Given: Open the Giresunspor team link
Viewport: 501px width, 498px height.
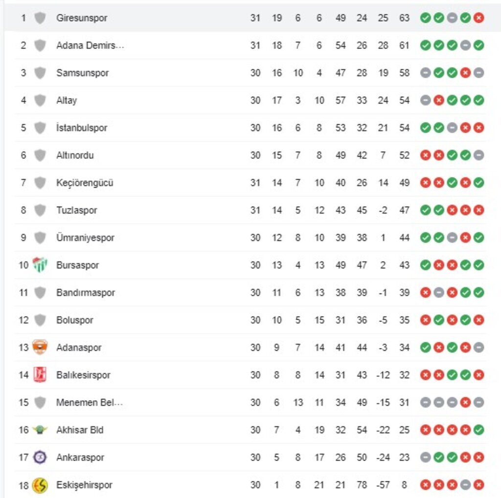Looking at the screenshot, I should (x=82, y=18).
